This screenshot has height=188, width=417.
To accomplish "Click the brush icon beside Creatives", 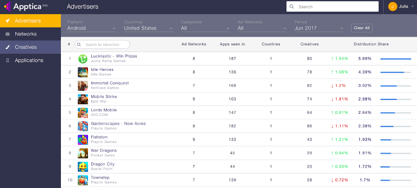I will (8, 47).
